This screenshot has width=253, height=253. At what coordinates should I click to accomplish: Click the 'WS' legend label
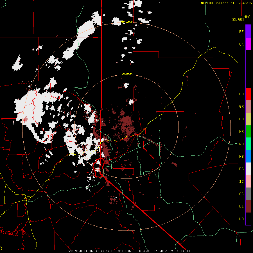pos(241,156)
